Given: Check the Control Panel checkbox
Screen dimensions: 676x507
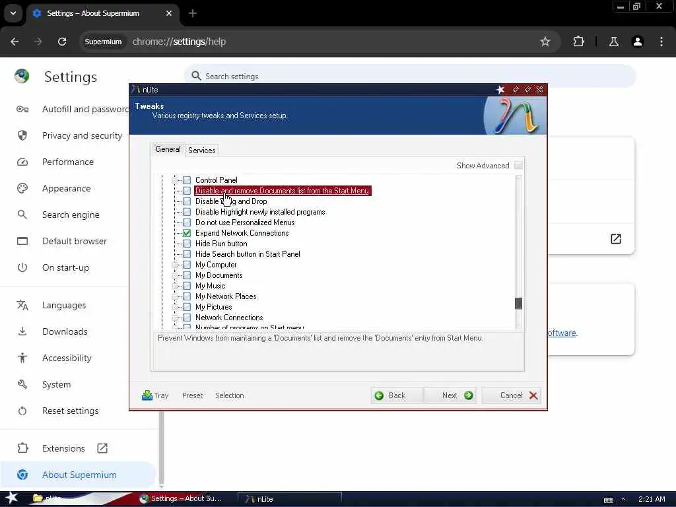Looking at the screenshot, I should [x=187, y=180].
